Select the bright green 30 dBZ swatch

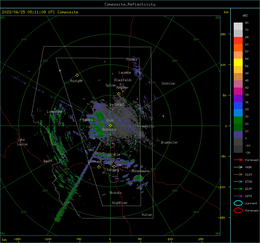238,120
